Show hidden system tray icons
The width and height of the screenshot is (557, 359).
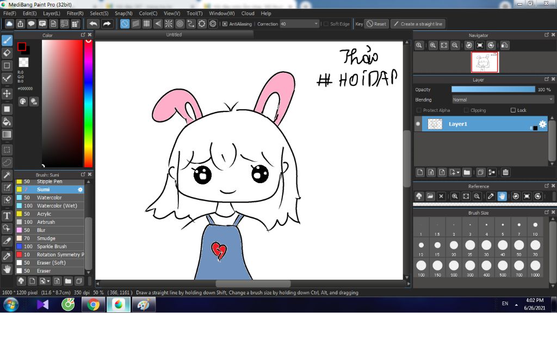tap(516, 305)
